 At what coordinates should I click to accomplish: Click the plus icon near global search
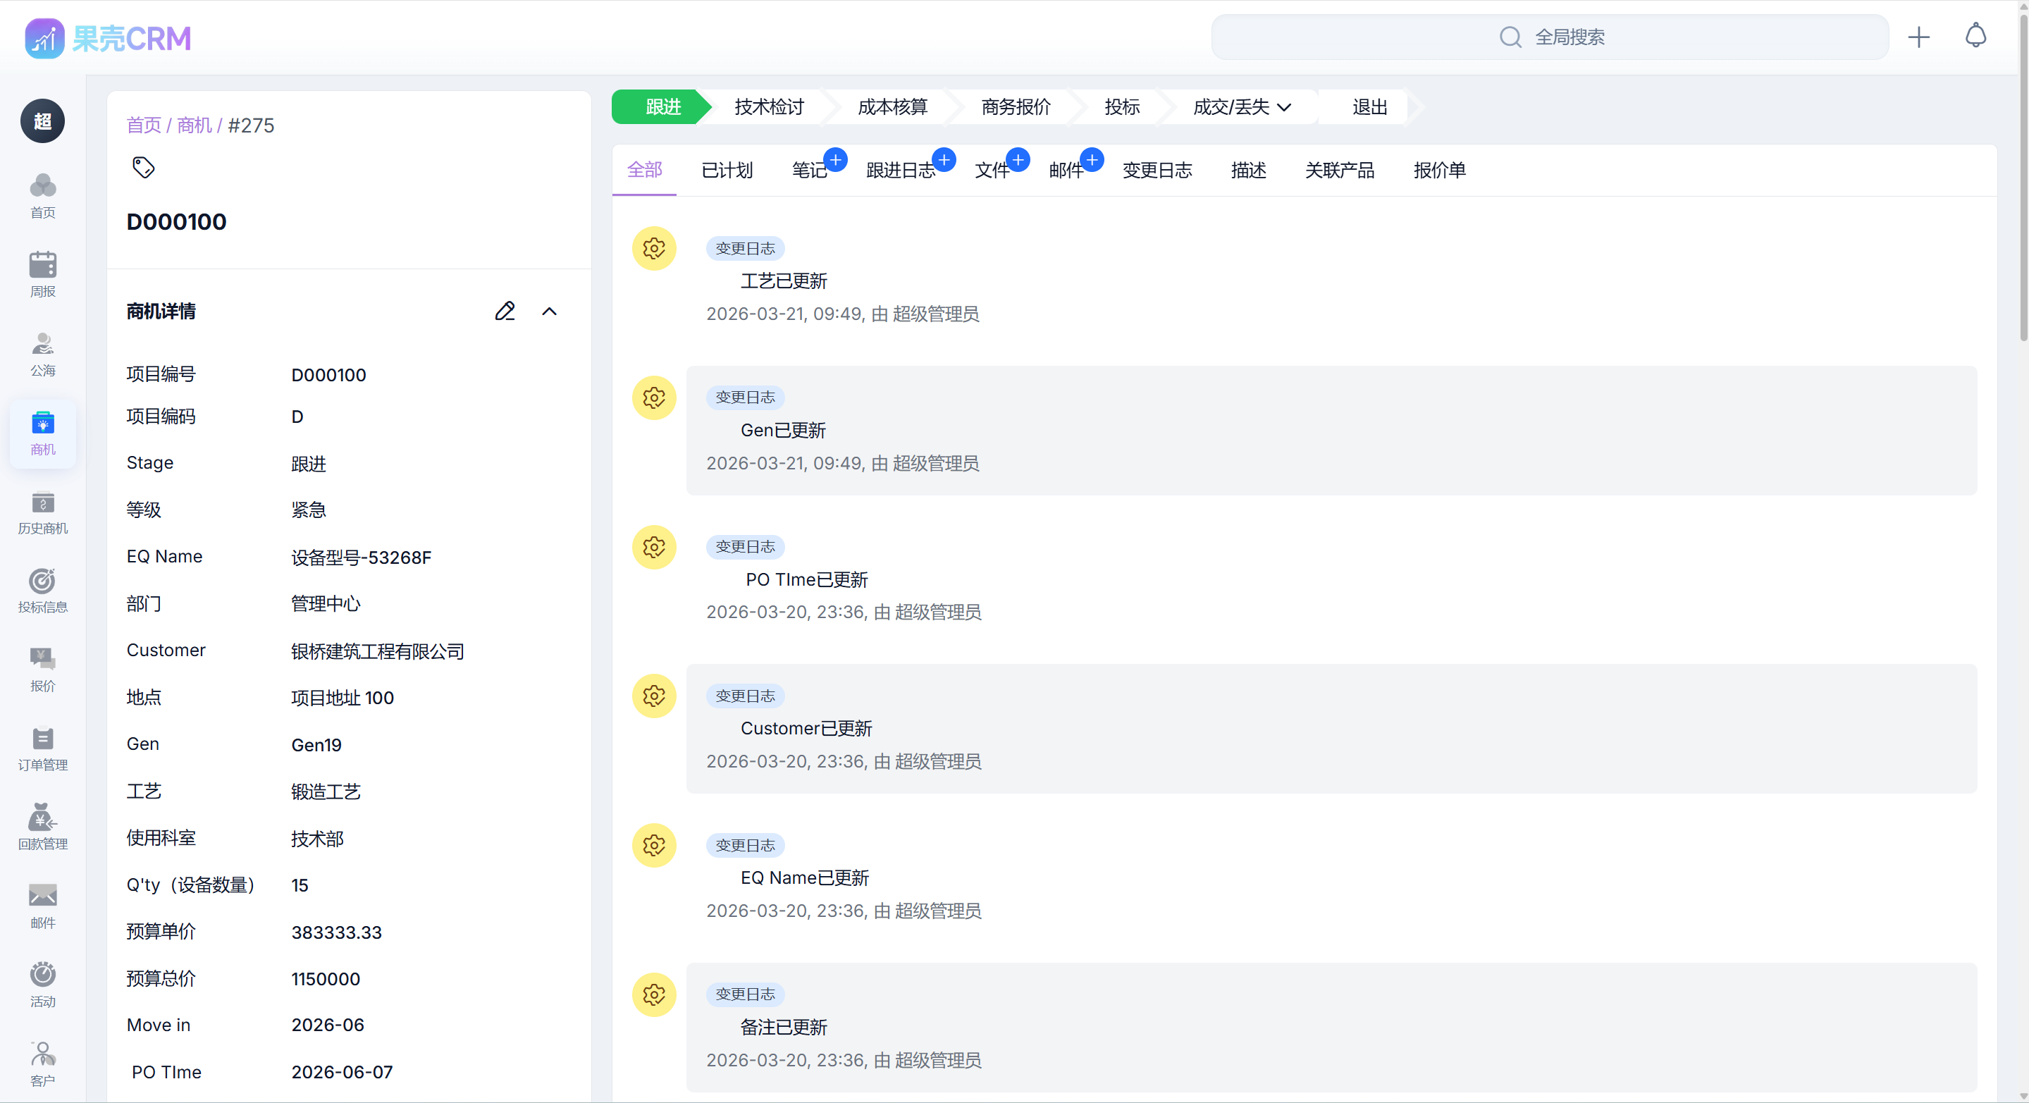1920,36
